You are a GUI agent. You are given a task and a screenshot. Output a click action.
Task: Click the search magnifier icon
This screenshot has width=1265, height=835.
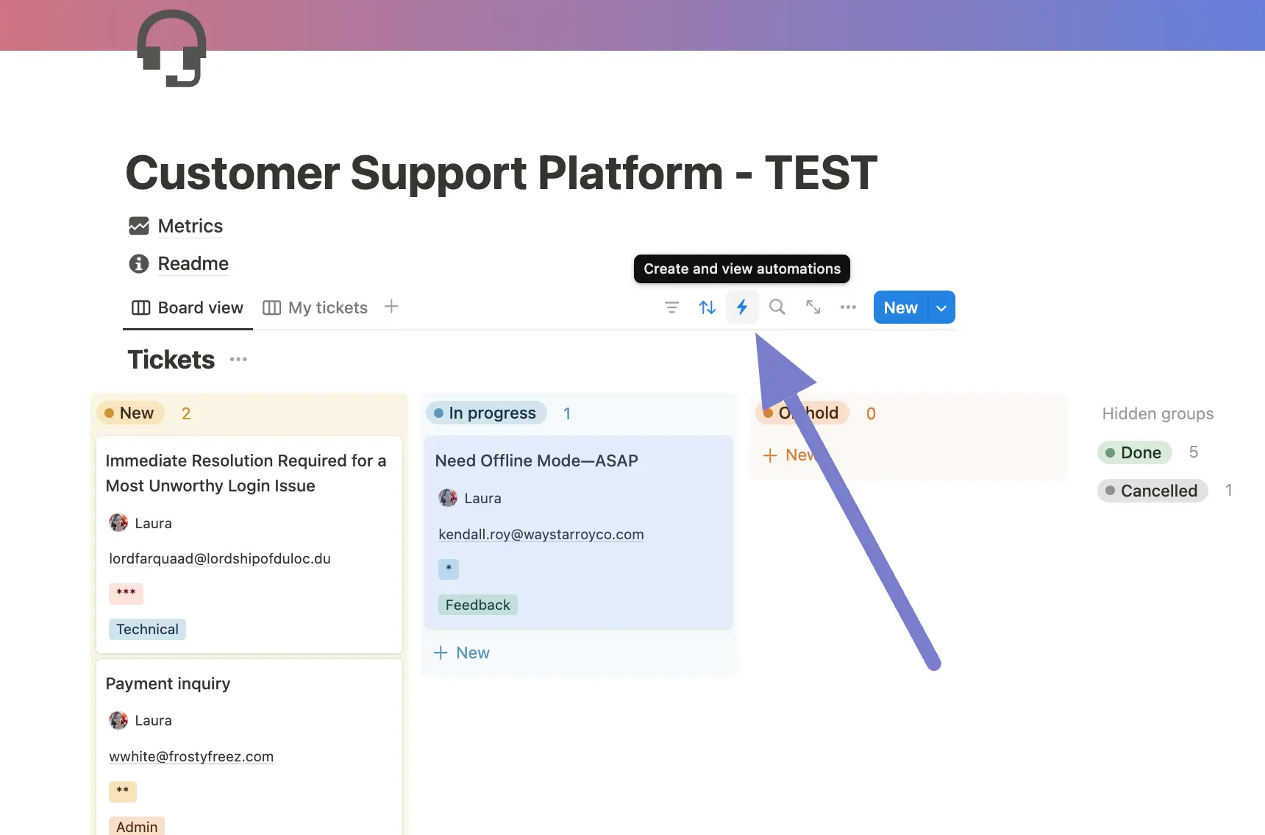(x=777, y=308)
